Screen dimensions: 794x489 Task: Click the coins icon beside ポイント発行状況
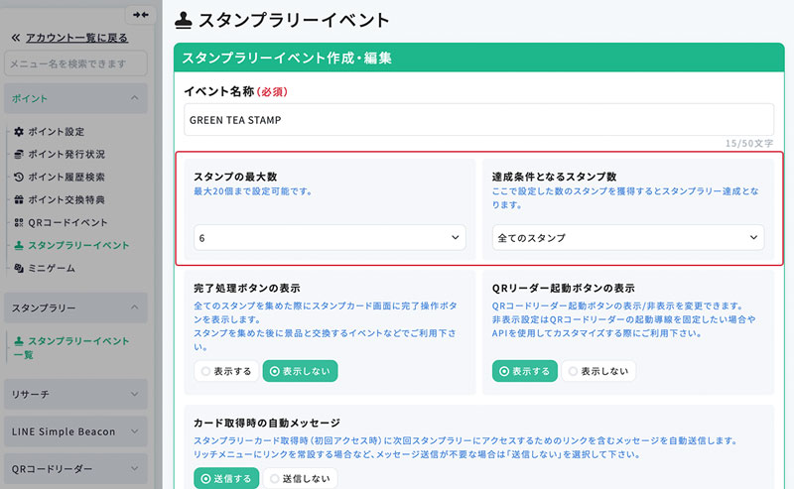pos(19,155)
